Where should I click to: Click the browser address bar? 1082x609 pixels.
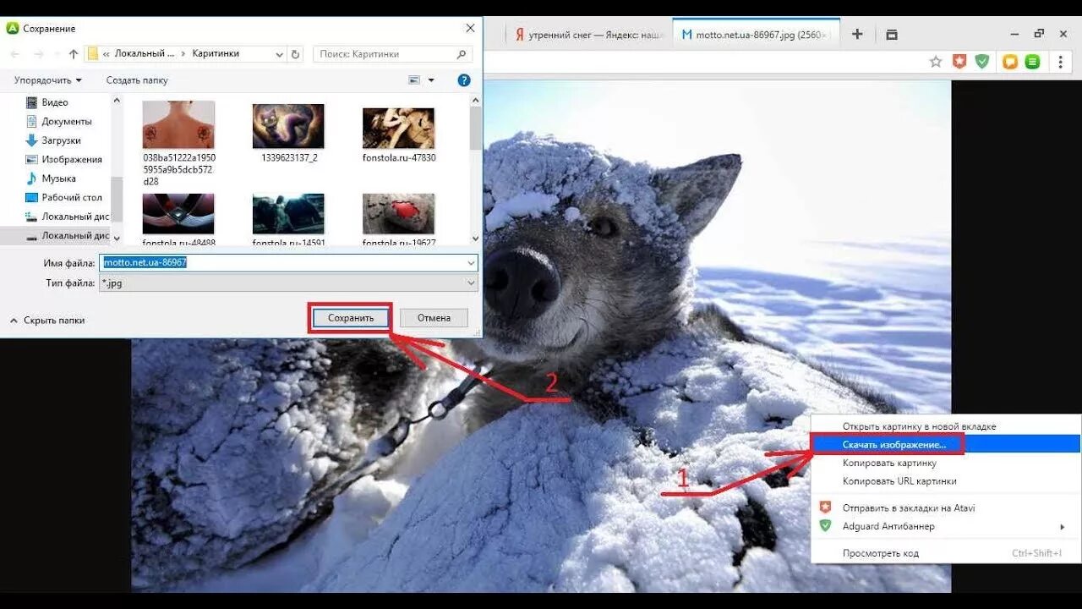(702, 61)
